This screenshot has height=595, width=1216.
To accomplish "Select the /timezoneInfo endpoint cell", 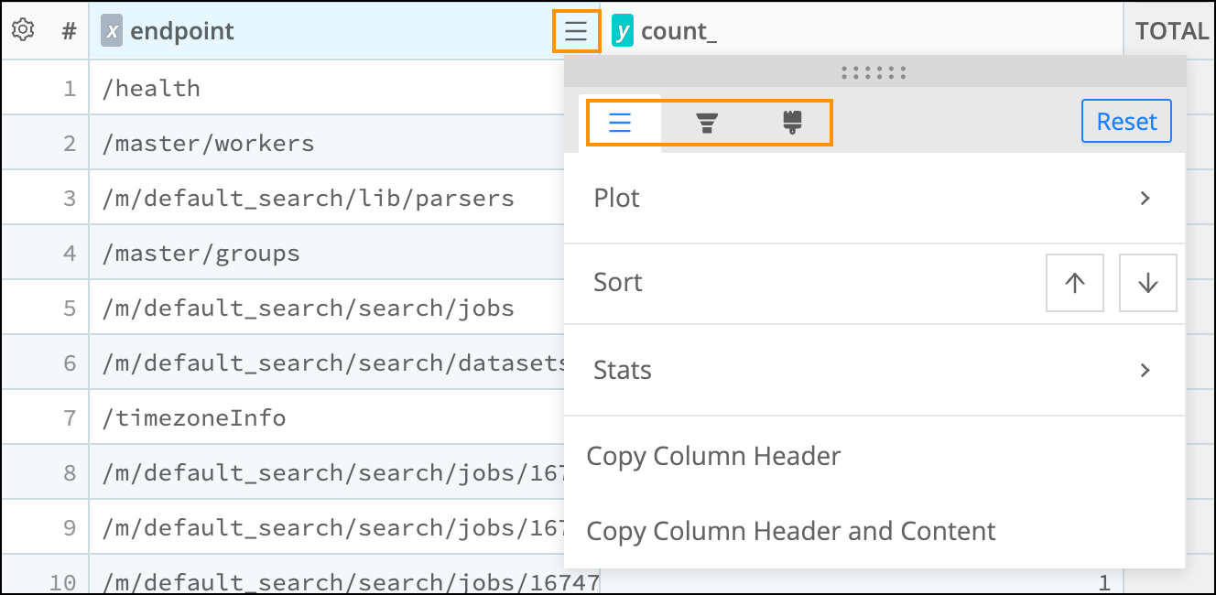I will click(x=196, y=416).
